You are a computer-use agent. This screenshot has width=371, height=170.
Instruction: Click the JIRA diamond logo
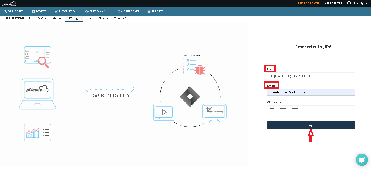click(190, 96)
